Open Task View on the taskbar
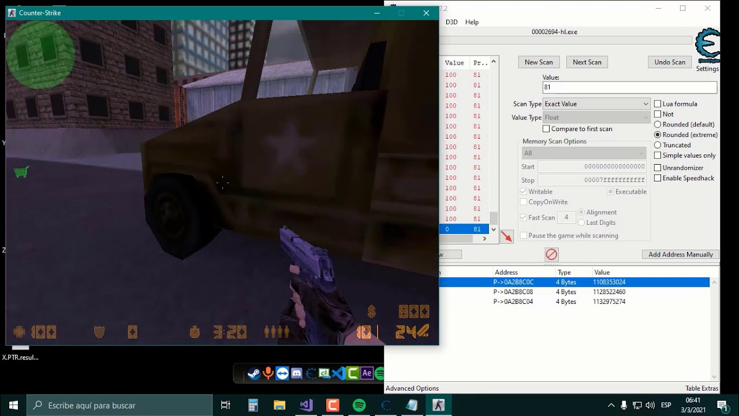739x416 pixels. point(226,405)
